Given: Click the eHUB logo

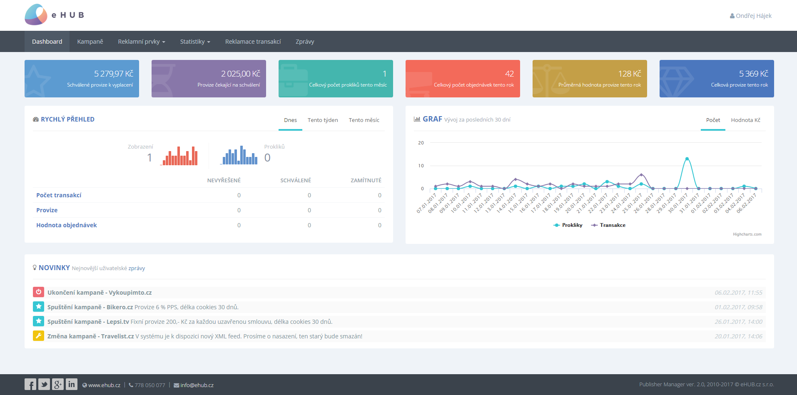Looking at the screenshot, I should click(55, 15).
